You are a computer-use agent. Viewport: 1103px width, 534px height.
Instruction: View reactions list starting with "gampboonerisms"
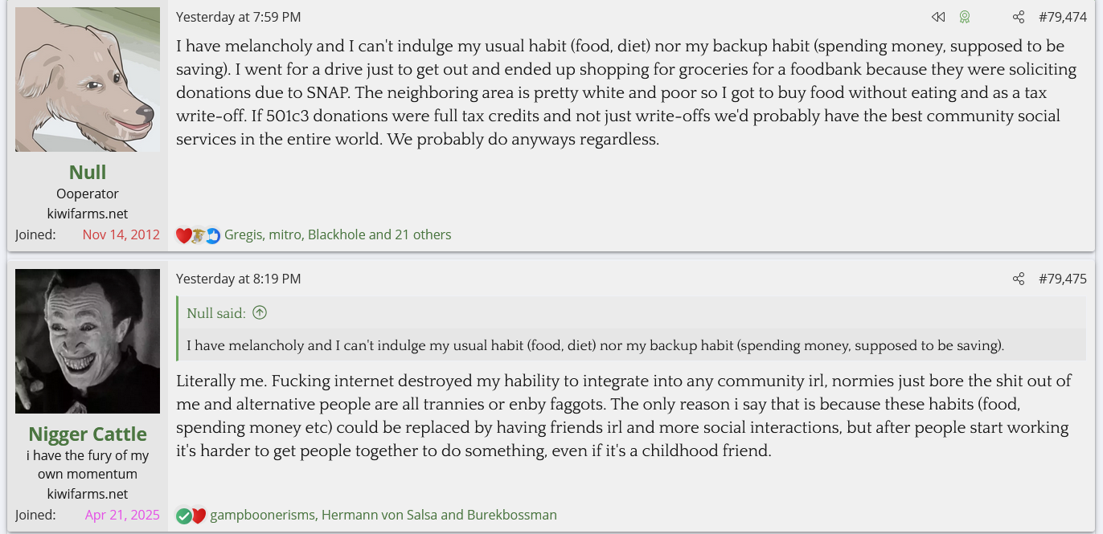click(x=383, y=516)
